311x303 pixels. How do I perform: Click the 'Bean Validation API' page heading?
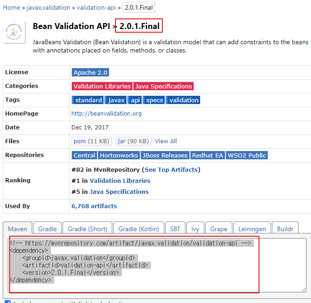pyautogui.click(x=71, y=26)
